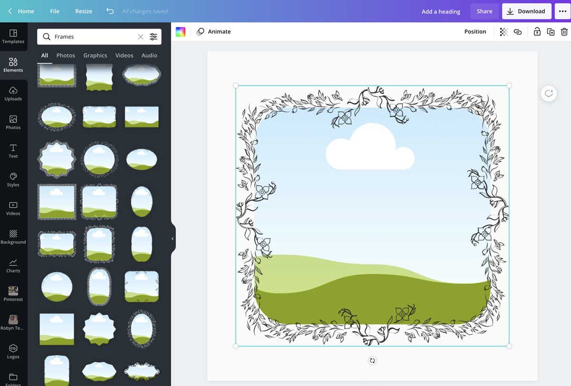This screenshot has width=571, height=386.
Task: Duplicate the selected element with copy icon
Action: [550, 32]
